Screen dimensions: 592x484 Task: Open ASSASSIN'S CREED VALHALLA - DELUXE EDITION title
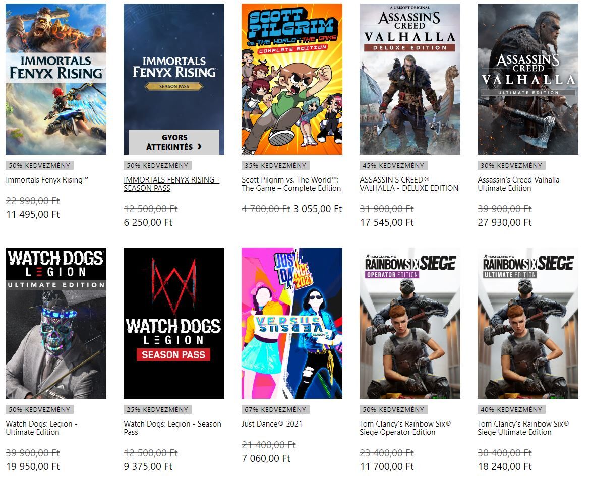coord(409,184)
